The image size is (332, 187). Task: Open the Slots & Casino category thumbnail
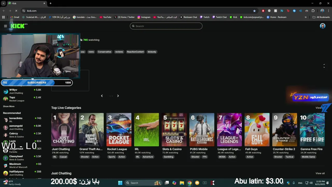(x=174, y=130)
